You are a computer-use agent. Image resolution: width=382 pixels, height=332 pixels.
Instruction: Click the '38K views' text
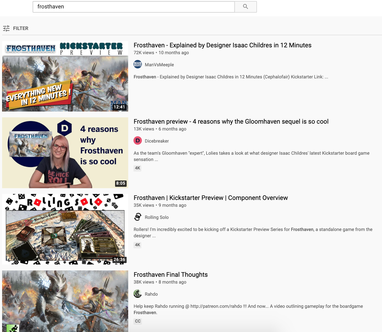pos(144,282)
